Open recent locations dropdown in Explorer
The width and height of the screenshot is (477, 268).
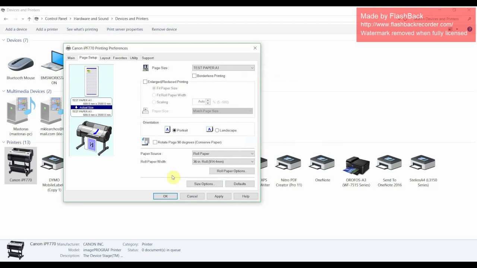pyautogui.click(x=23, y=19)
